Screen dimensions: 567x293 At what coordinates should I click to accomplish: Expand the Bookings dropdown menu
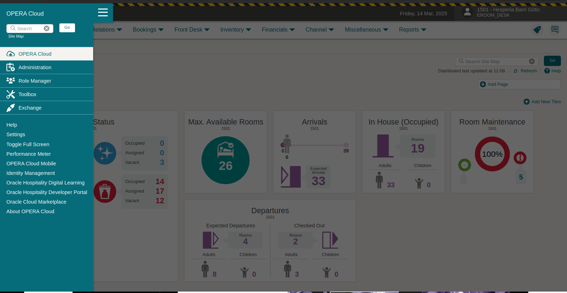click(148, 30)
